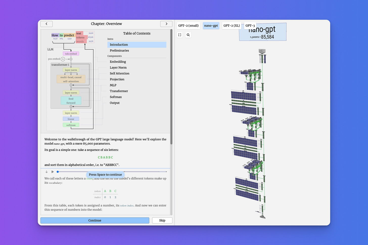
Task: Click the linear diagram block
Action: (x=71, y=119)
